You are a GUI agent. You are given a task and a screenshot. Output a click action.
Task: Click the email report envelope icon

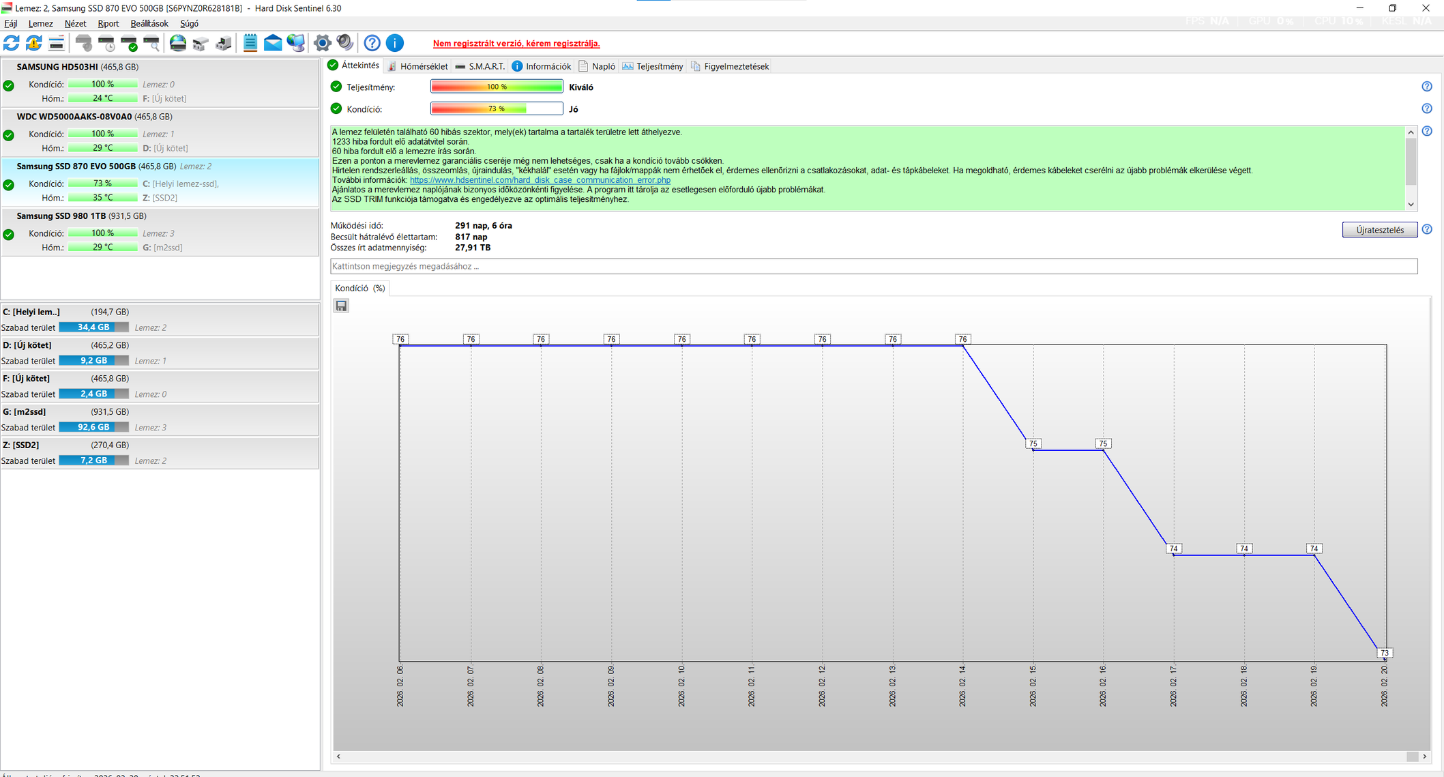pyautogui.click(x=273, y=43)
